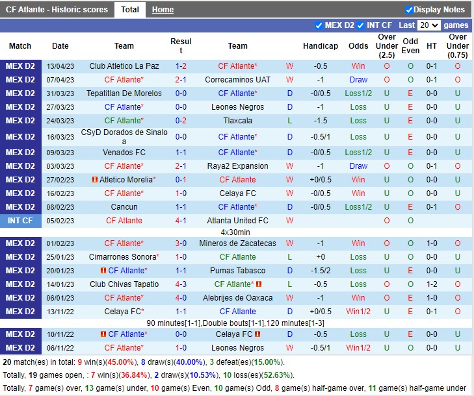The image size is (474, 396).
Task: Open the 4-3 score for Club Chivas Tapatio match
Action: click(181, 284)
